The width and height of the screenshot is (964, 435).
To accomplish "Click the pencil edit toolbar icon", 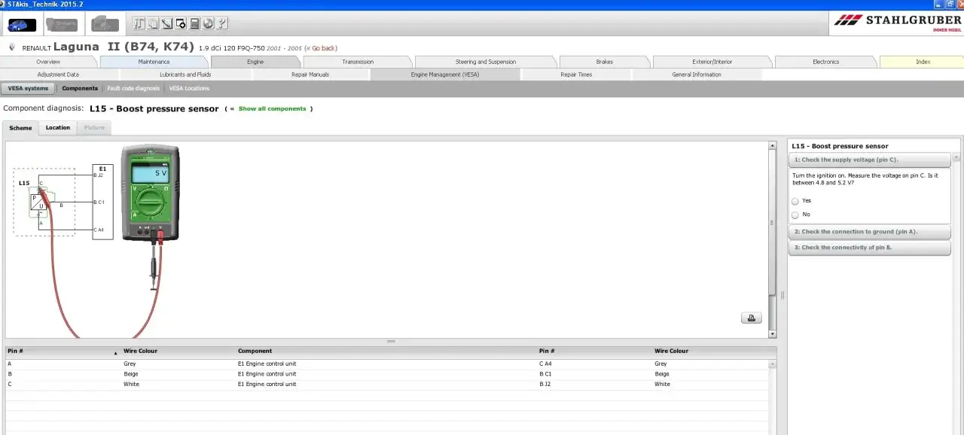I will (x=166, y=23).
